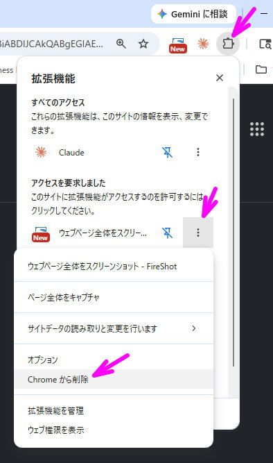Viewport: 273px width, 463px height.
Task: Toggle the pin for the FireShot extension
Action: [168, 233]
